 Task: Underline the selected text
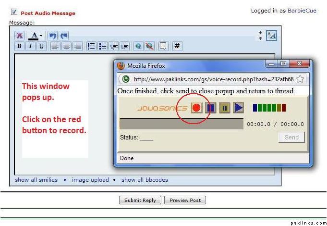[x=41, y=46]
